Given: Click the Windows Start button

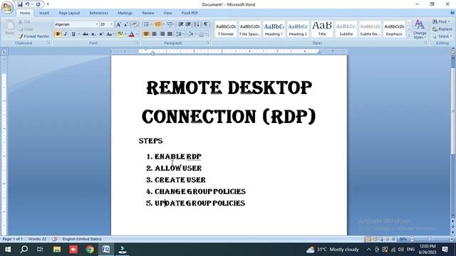Looking at the screenshot, I should [x=8, y=250].
